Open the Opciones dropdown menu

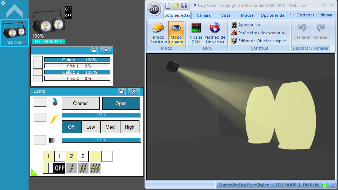307,15
